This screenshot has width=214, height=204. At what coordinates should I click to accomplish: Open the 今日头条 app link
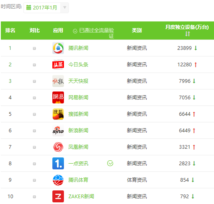click(78, 65)
